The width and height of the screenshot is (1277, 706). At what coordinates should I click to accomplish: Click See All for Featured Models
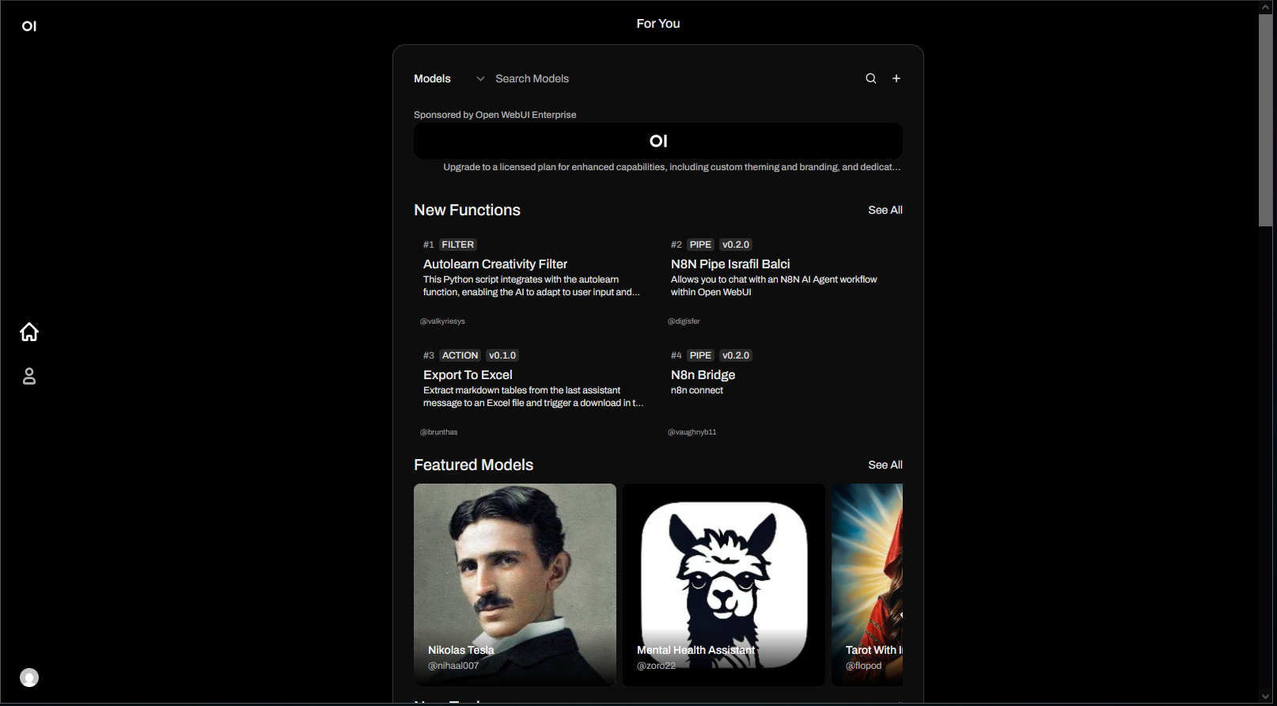(885, 465)
